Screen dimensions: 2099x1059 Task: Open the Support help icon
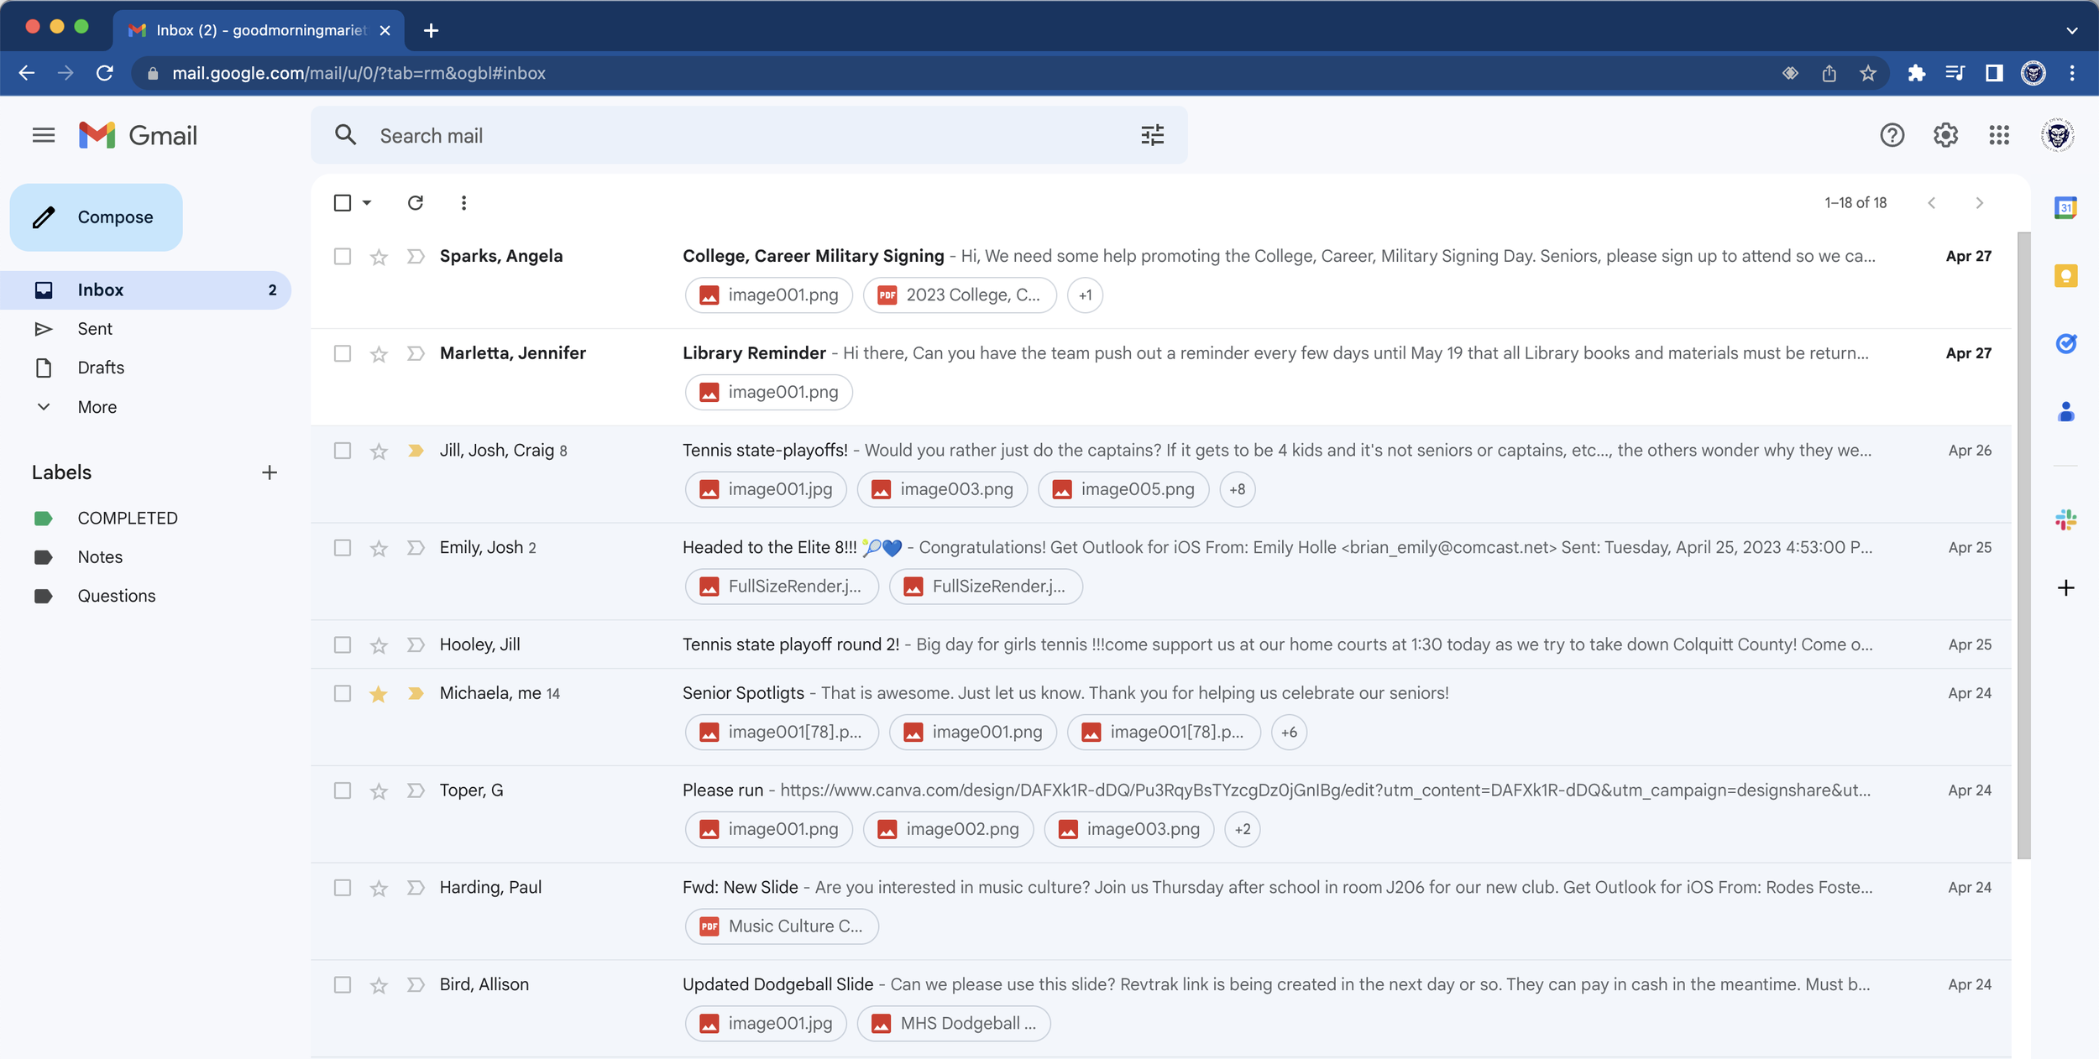1892,135
